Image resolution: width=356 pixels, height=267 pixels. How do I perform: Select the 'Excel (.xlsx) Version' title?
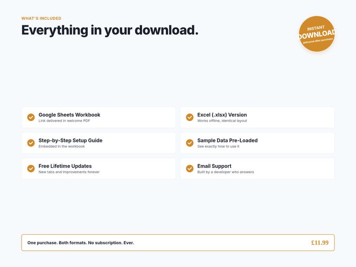[222, 115]
